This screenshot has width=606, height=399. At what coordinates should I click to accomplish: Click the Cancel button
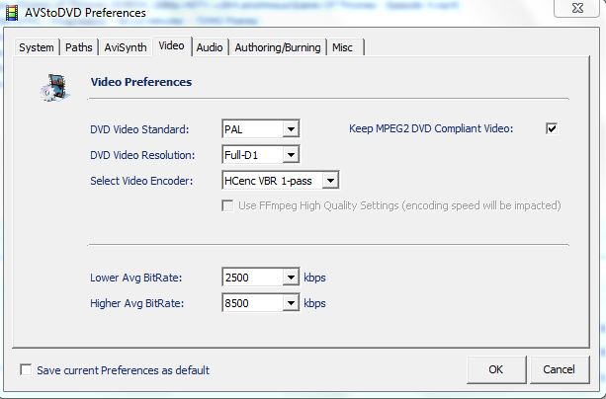(x=559, y=369)
